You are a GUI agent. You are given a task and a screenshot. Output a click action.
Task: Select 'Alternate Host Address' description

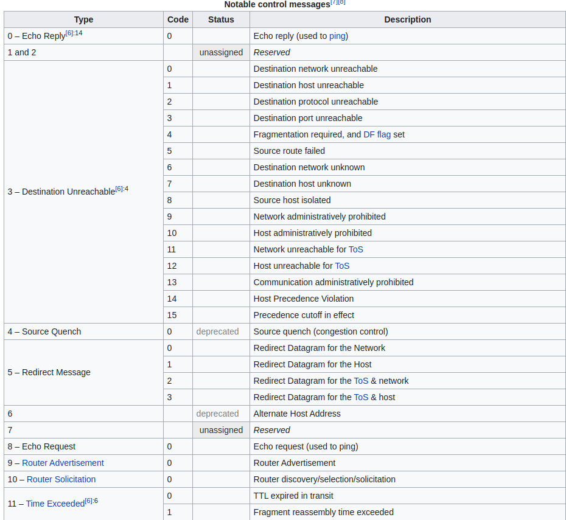tap(297, 414)
